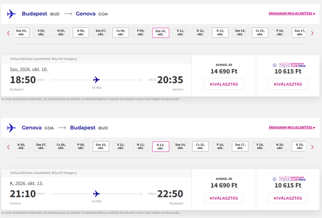Select return date Szo 17, okt.
Viewport: 322px width, 218px height.
pyautogui.click(x=240, y=146)
